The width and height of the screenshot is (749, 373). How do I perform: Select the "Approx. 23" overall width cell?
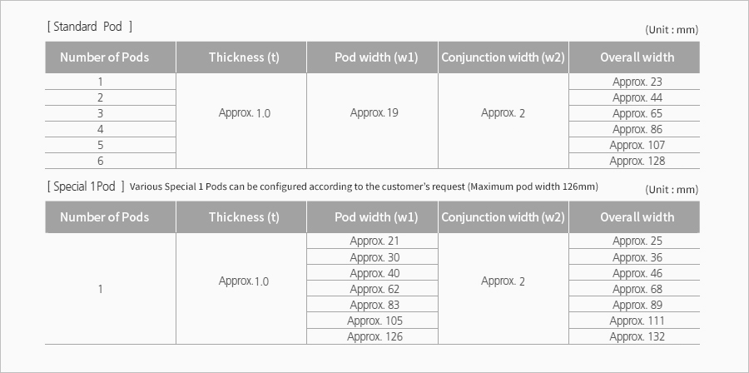(x=637, y=82)
